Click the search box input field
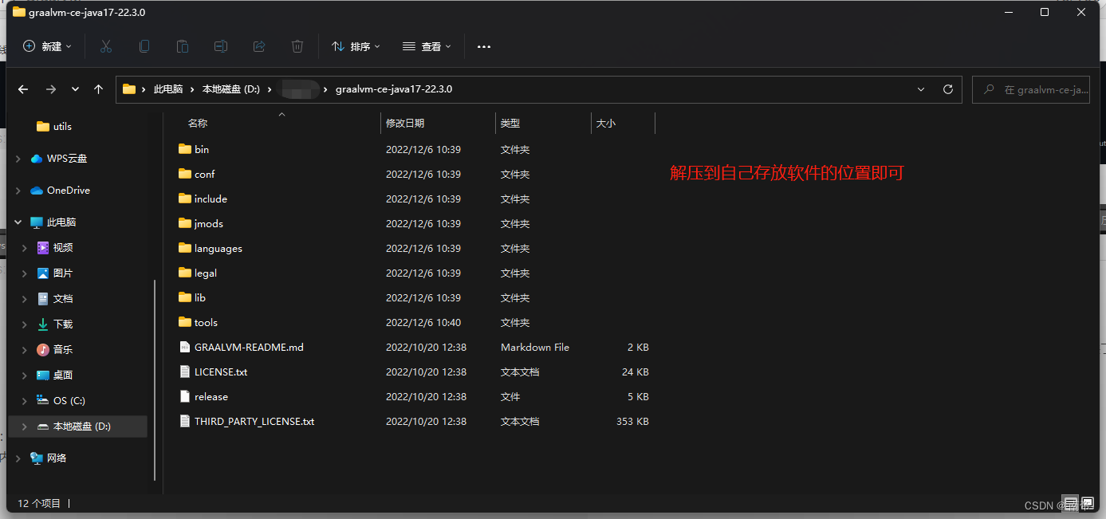 tap(1031, 89)
